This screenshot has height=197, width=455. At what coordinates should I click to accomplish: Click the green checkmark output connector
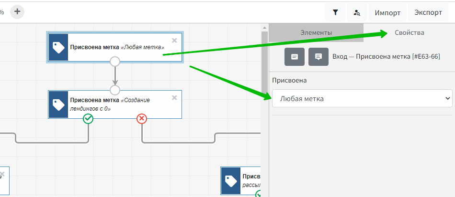click(x=88, y=118)
